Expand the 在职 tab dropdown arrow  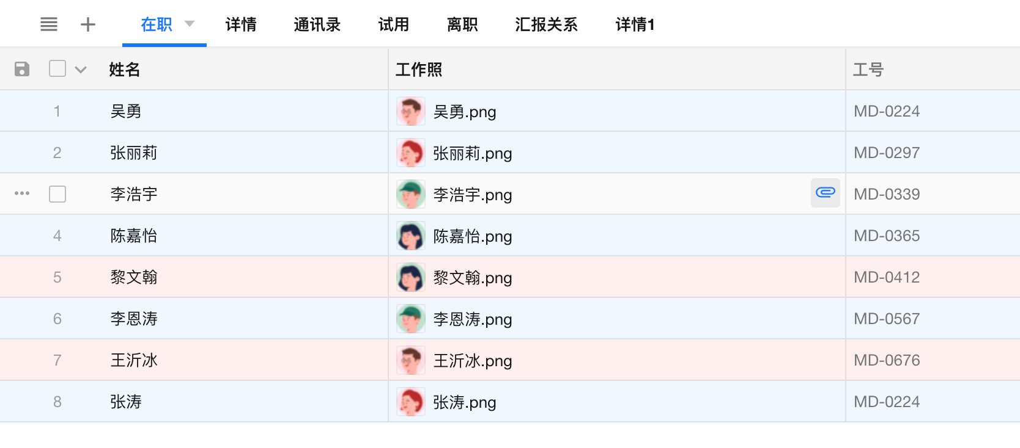190,24
